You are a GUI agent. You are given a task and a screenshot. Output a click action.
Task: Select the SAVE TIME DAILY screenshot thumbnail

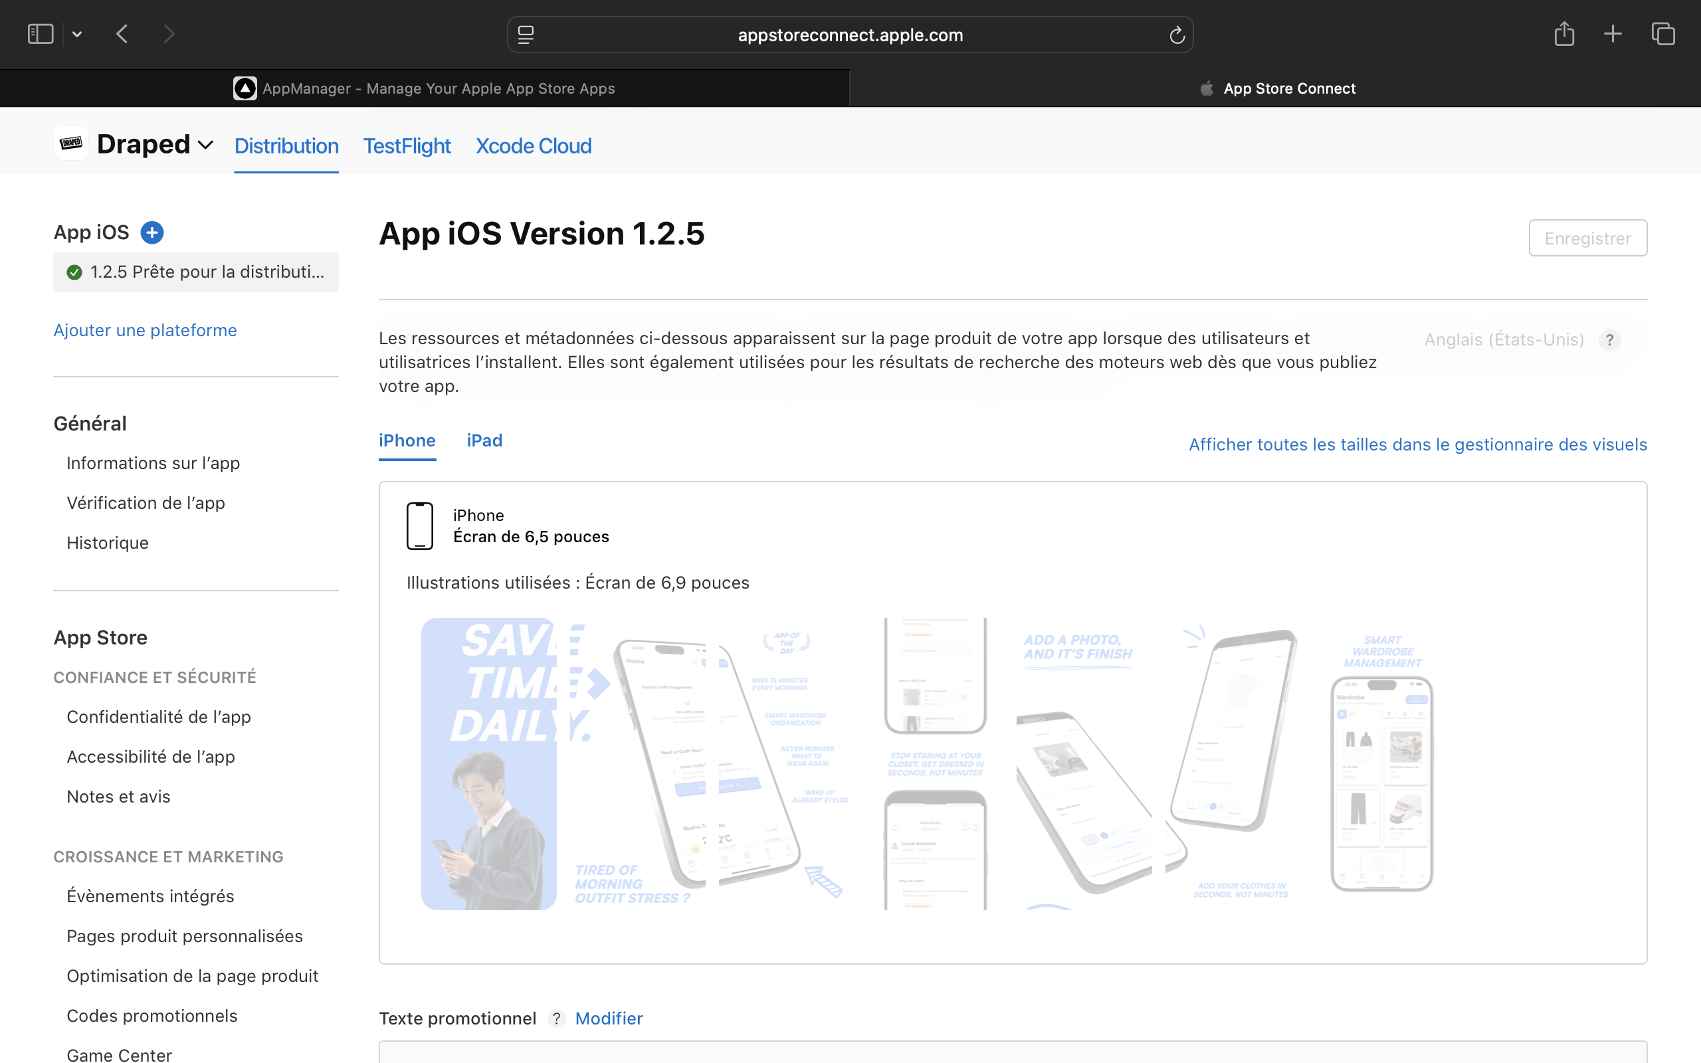(x=488, y=763)
